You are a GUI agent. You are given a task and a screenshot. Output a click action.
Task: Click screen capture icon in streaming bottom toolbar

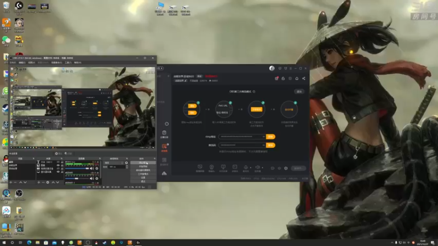click(x=200, y=167)
